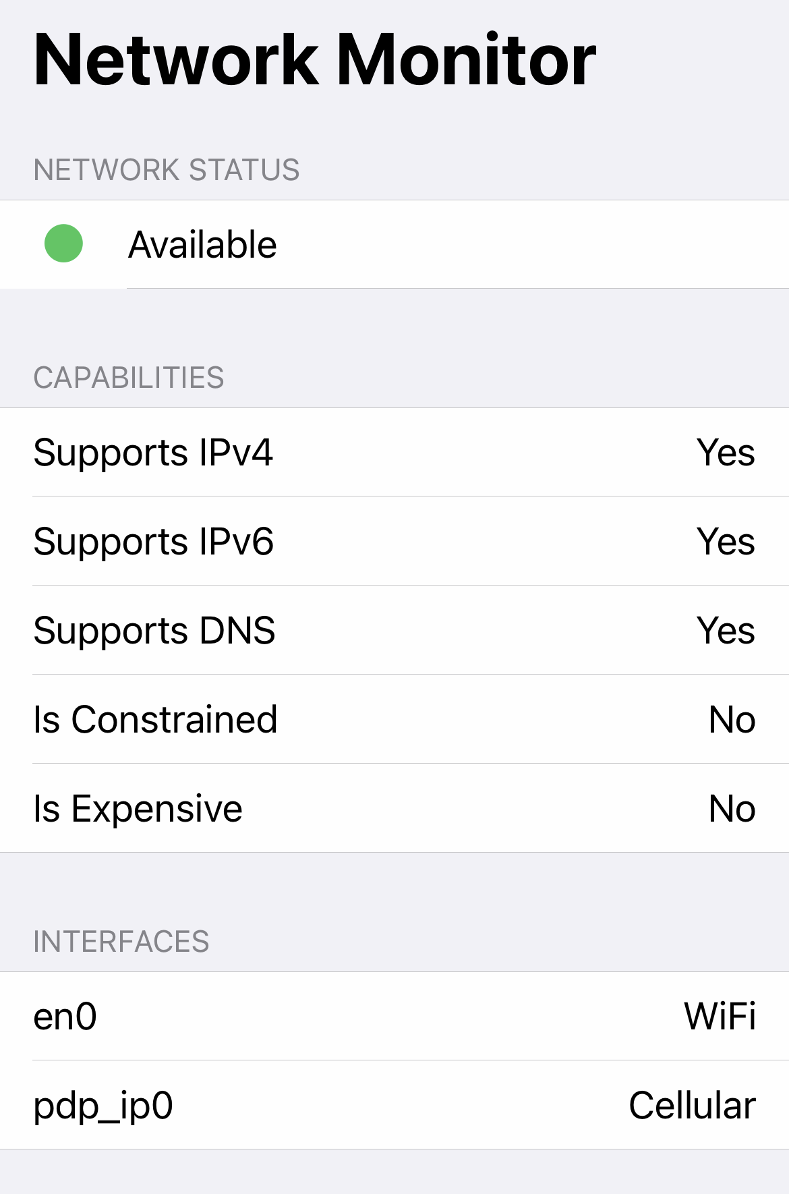Click the NETWORK STATUS section header
Screen dimensions: 789x1194
click(167, 171)
